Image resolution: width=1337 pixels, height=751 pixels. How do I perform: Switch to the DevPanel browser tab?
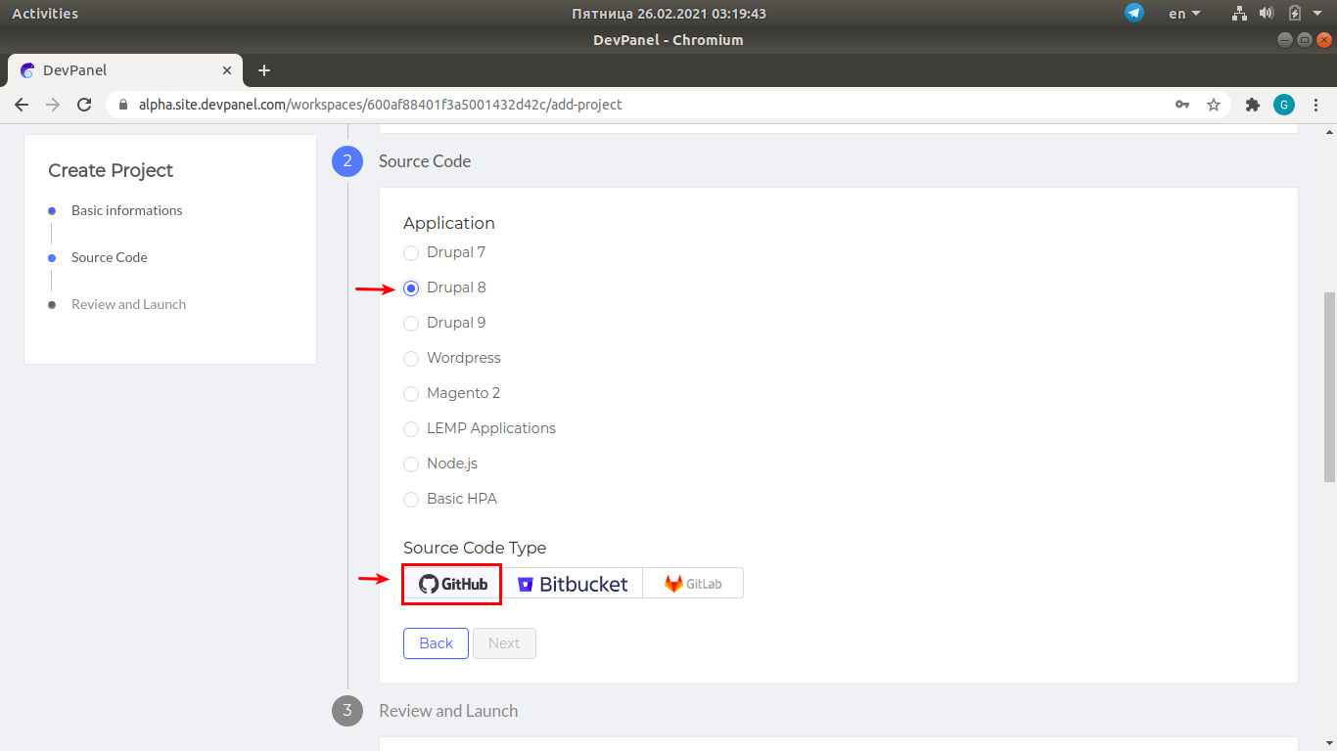point(117,70)
